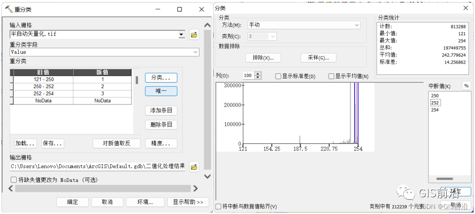This screenshot has height=214, width=475.
Task: Click Cancel in the Reclassify dialog
Action: click(107, 202)
